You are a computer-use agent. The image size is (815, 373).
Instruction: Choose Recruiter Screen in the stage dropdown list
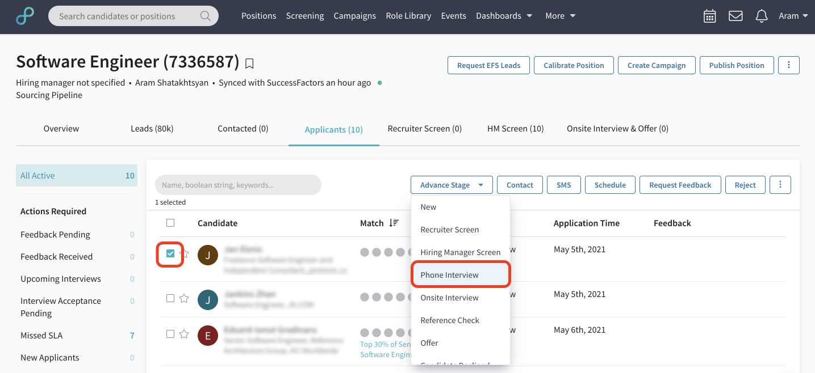(461, 230)
